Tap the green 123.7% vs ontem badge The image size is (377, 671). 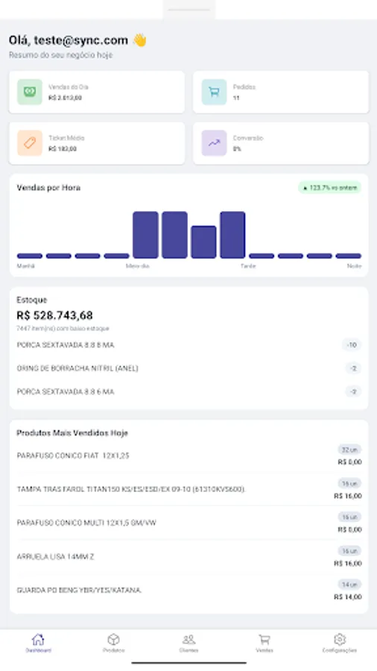pos(329,187)
